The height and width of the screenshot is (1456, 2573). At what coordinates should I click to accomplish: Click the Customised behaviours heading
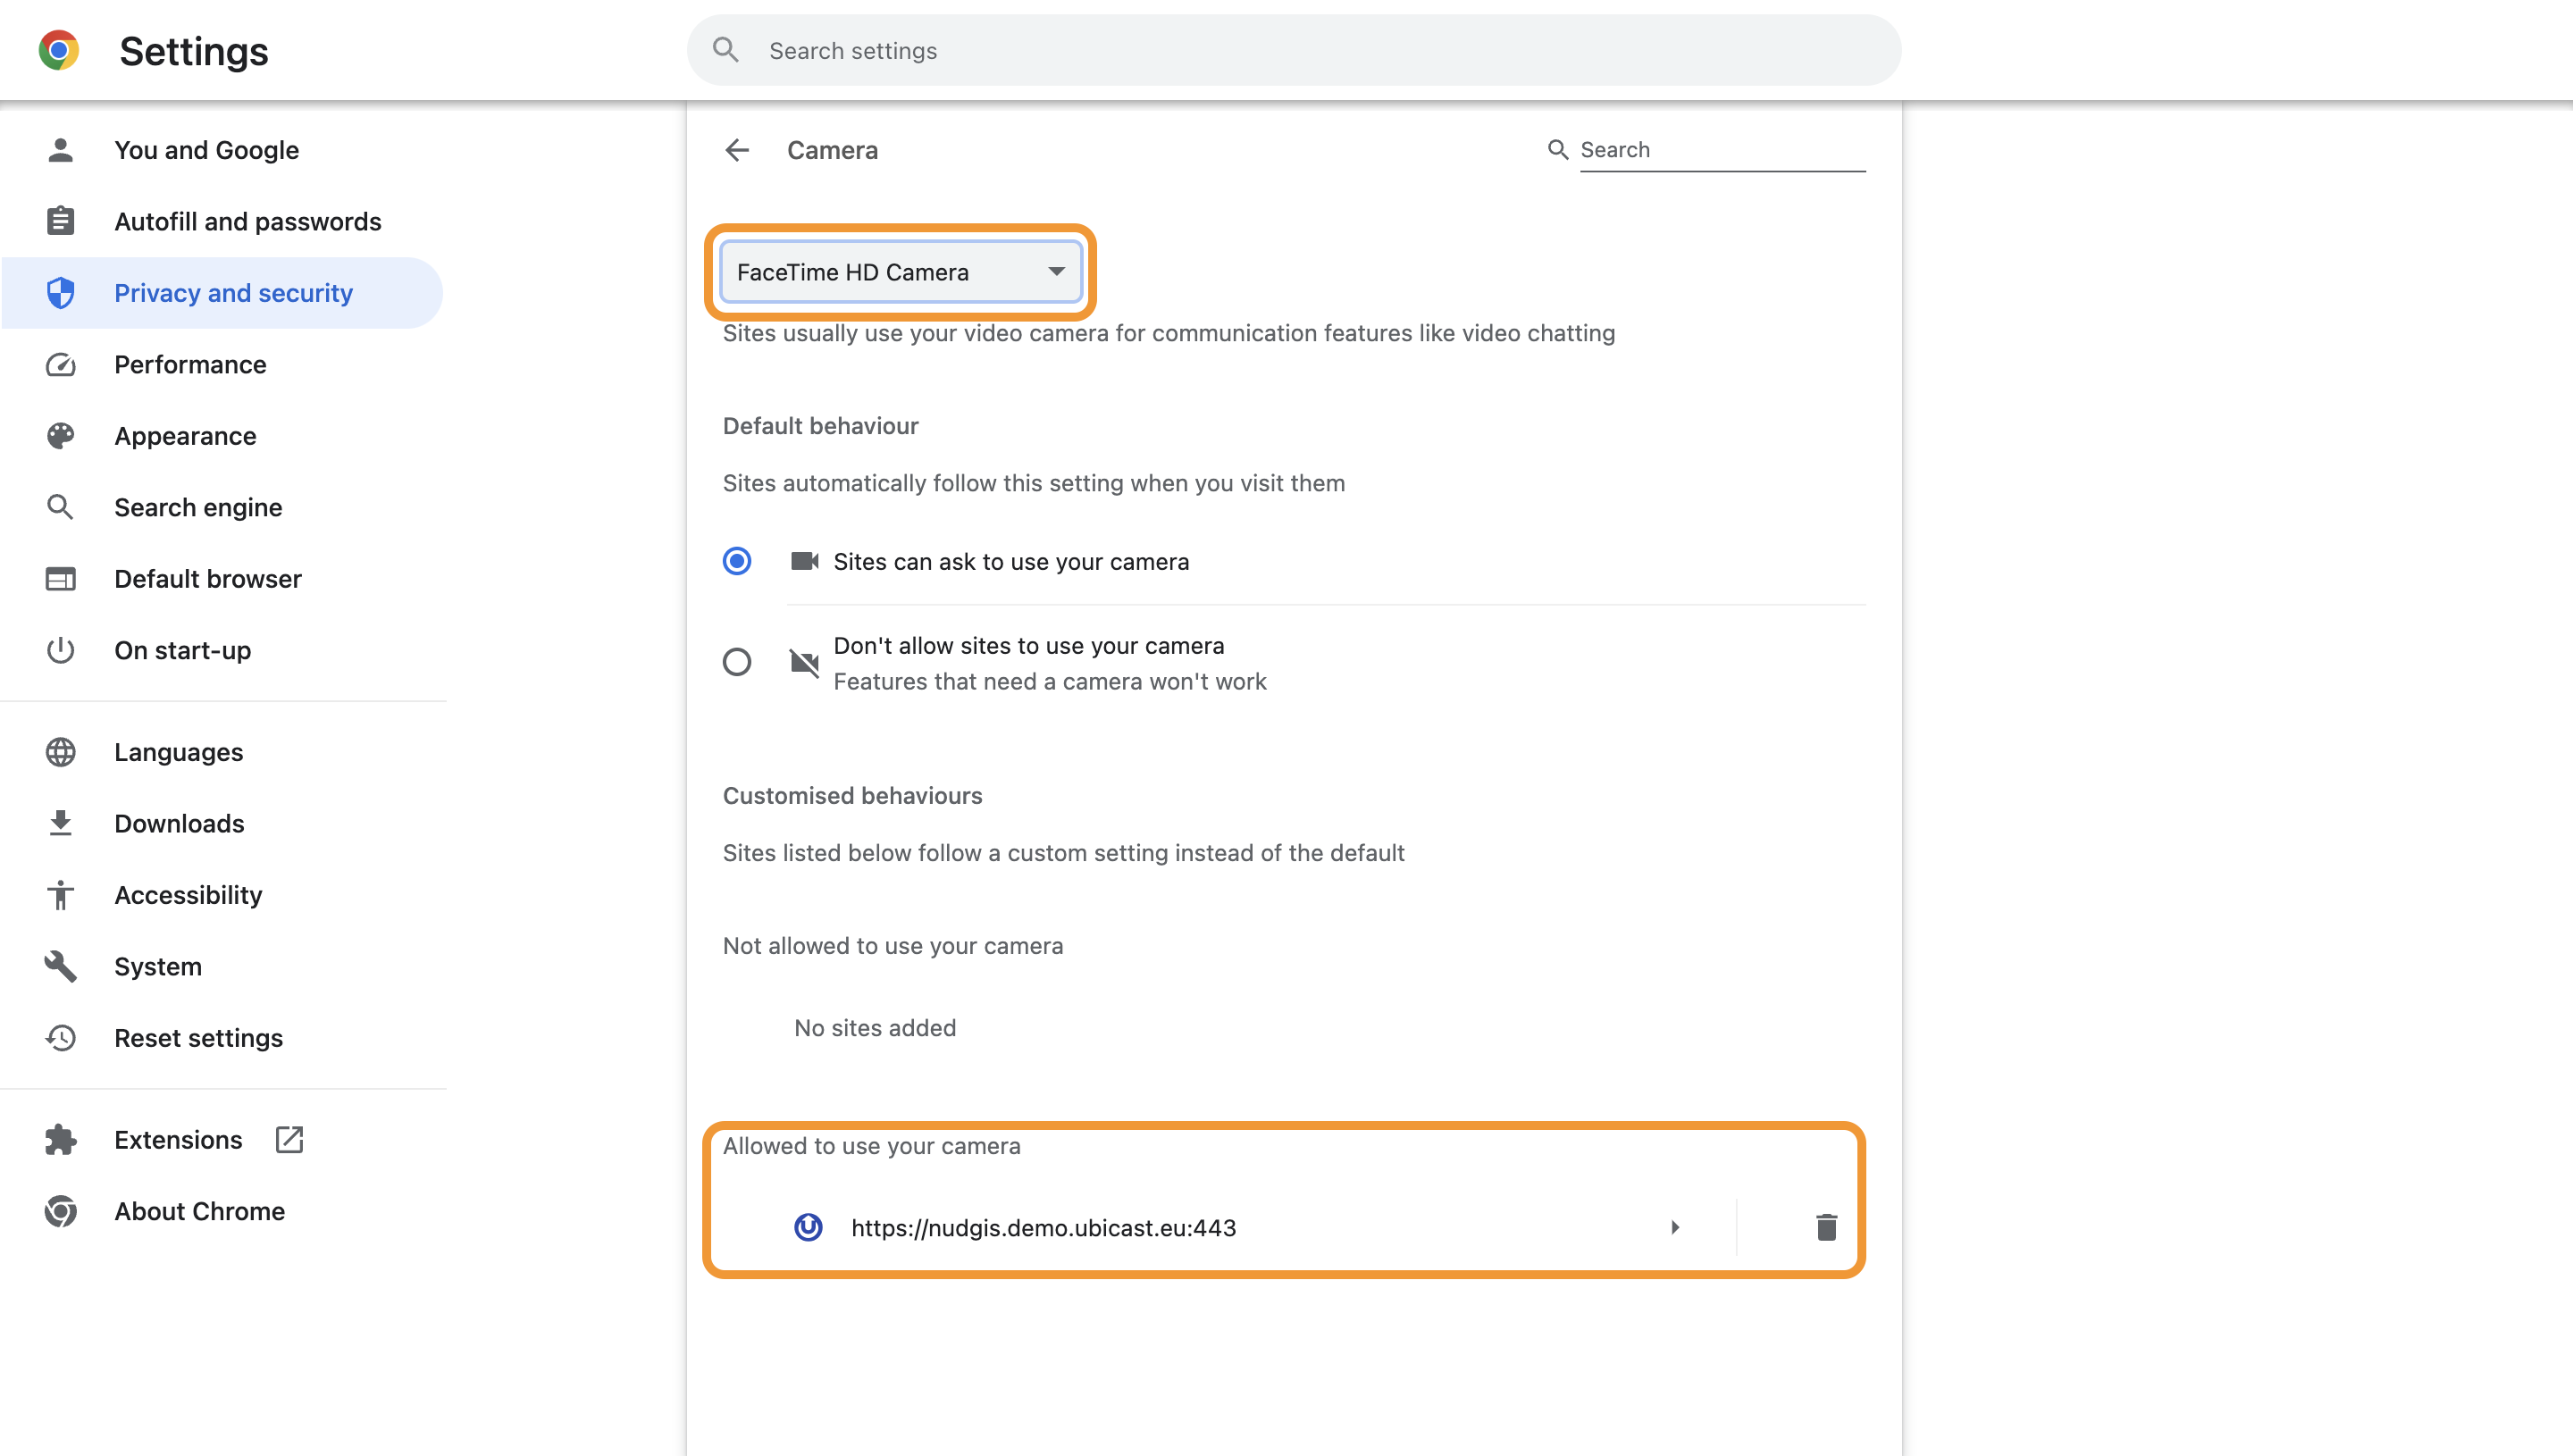pos(852,796)
